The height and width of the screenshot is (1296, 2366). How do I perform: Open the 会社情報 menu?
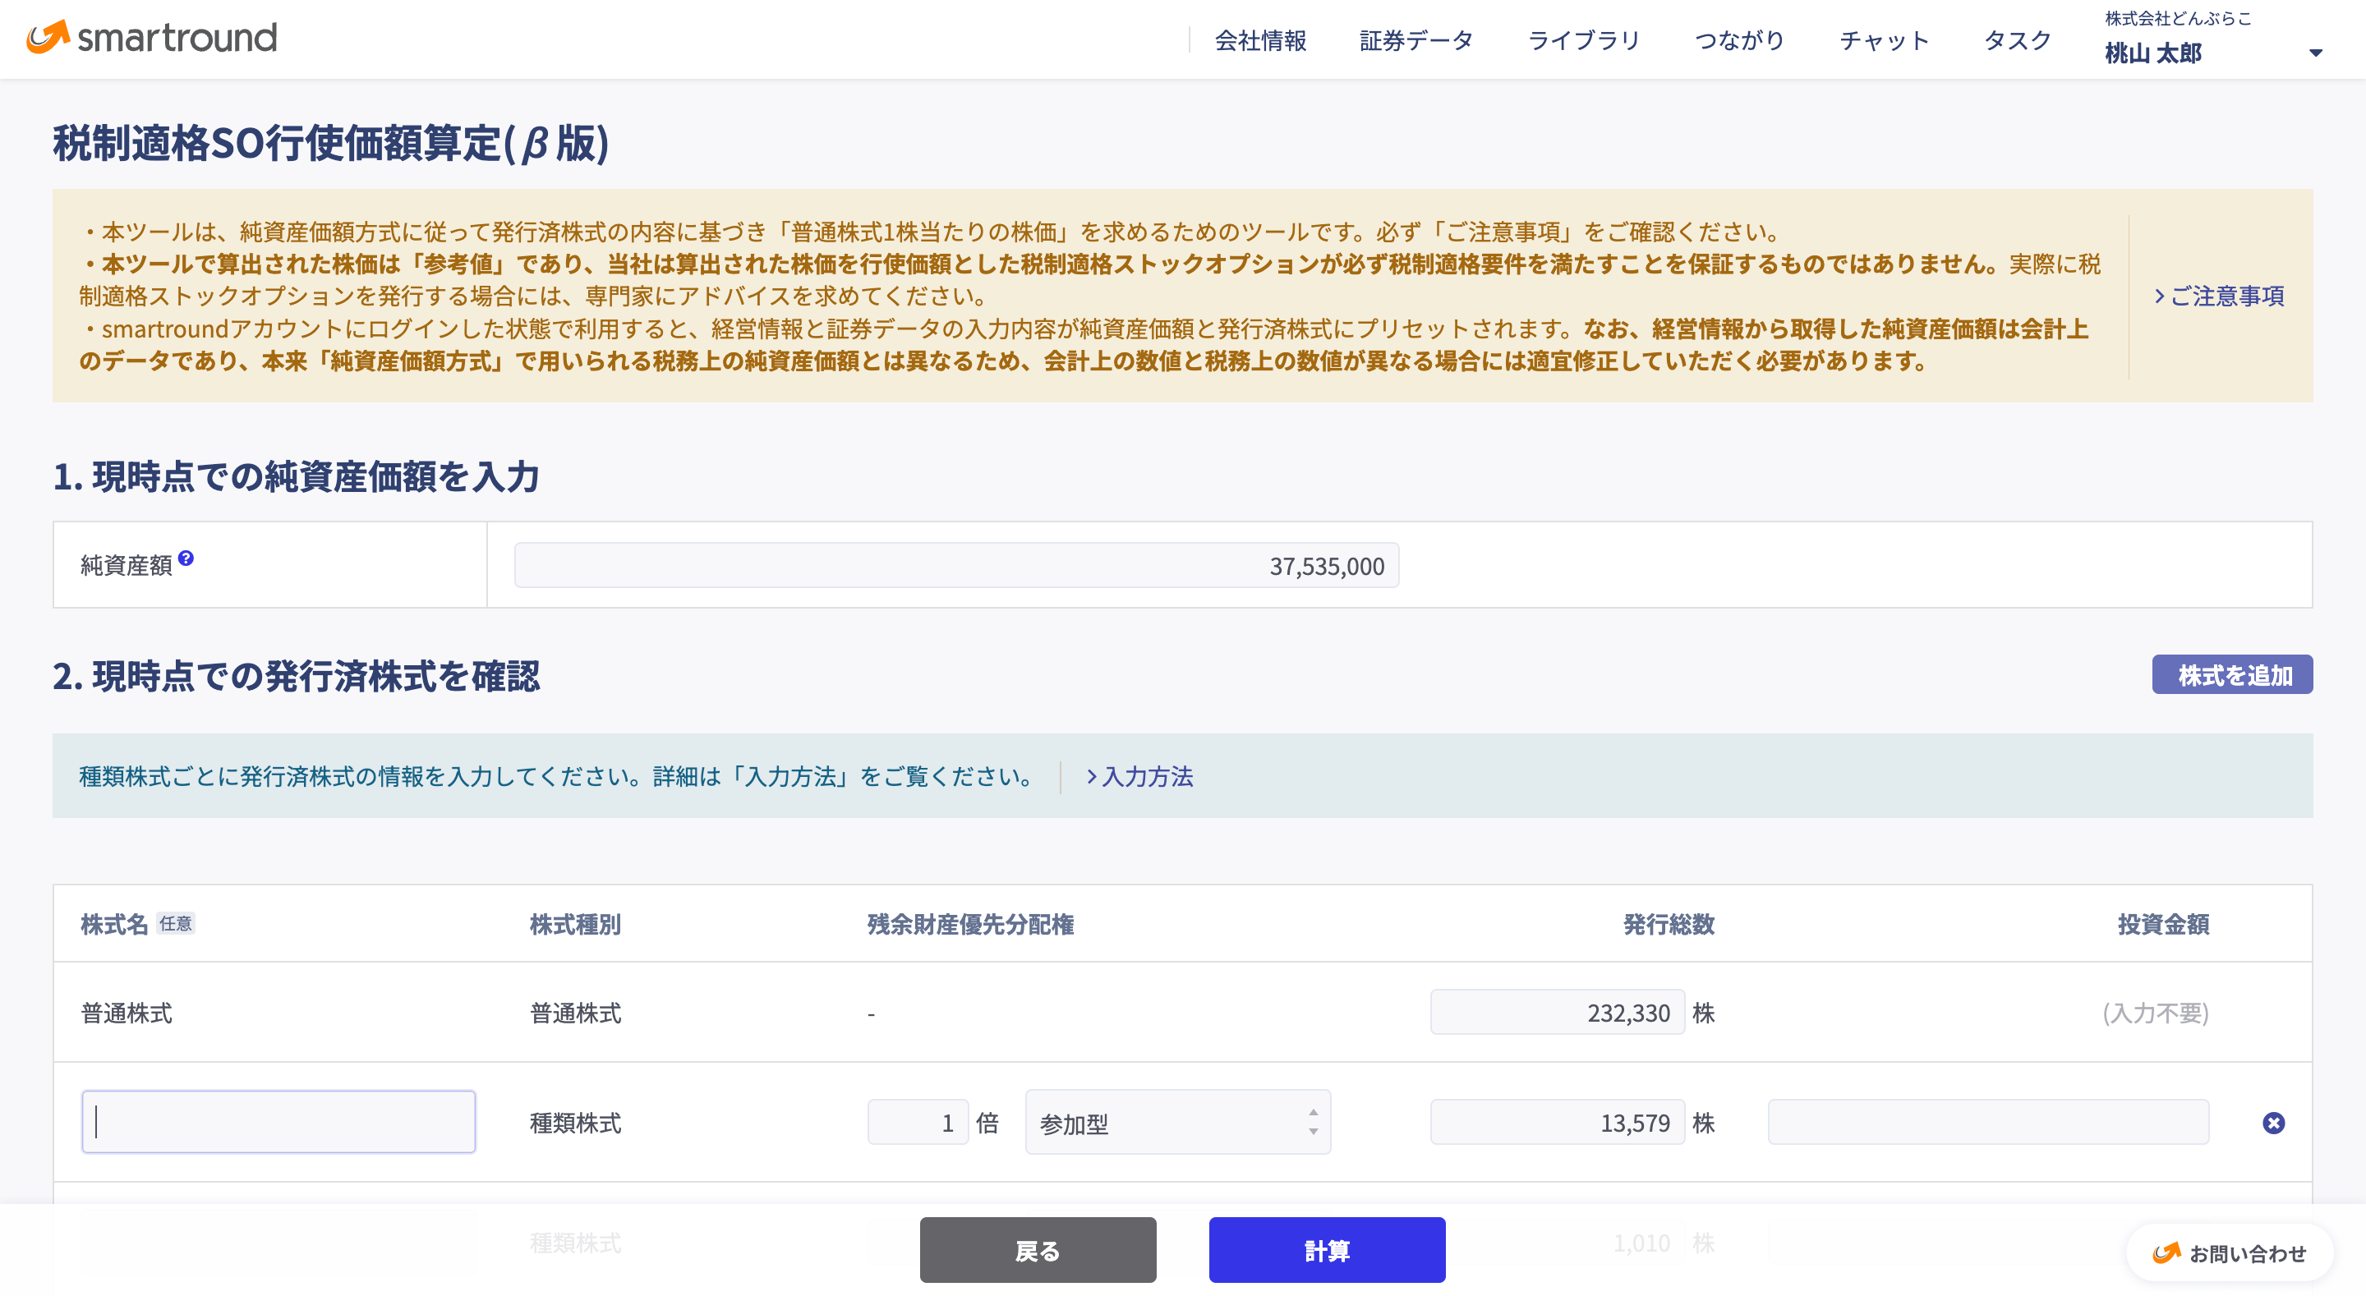pyautogui.click(x=1260, y=40)
